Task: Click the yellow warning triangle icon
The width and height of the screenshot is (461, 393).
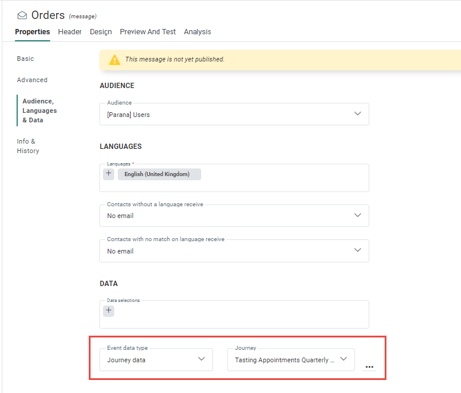Action: click(113, 60)
